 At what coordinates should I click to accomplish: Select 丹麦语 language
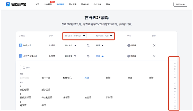click(x=23, y=105)
